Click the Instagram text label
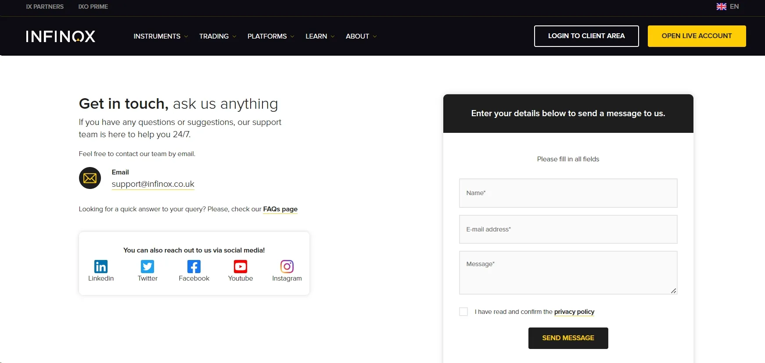The width and height of the screenshot is (765, 363). (x=287, y=278)
